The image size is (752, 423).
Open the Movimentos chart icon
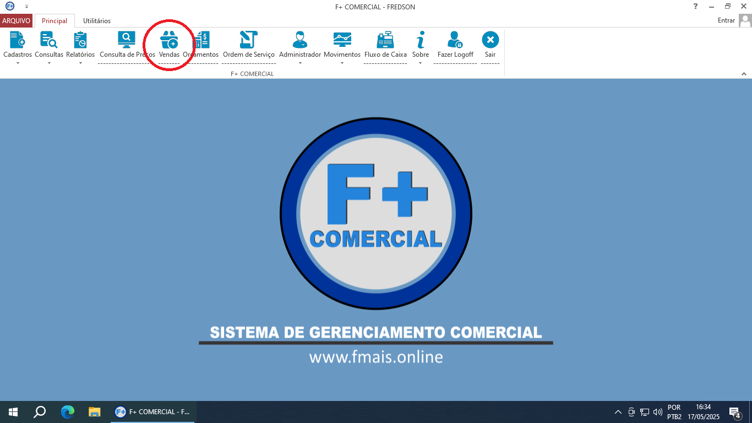point(342,40)
